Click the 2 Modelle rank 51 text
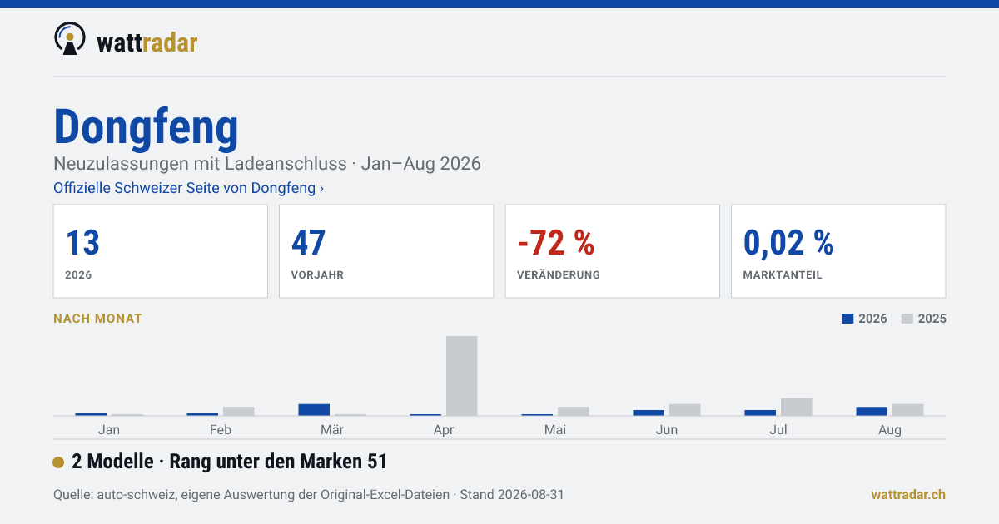 tap(230, 462)
